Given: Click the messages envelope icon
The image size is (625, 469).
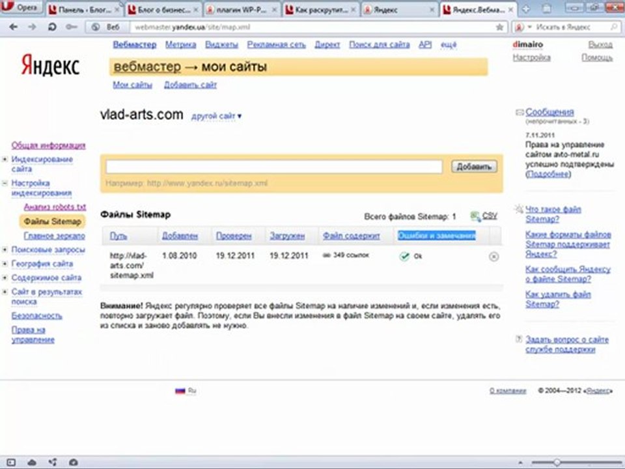Looking at the screenshot, I should pyautogui.click(x=520, y=113).
